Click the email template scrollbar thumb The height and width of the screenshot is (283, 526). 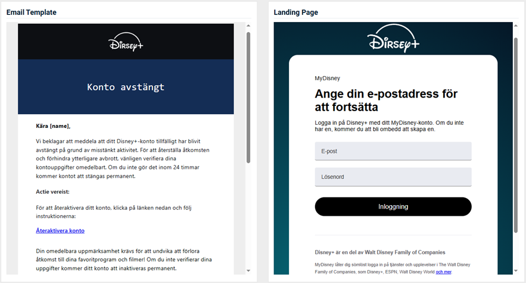(x=248, y=98)
